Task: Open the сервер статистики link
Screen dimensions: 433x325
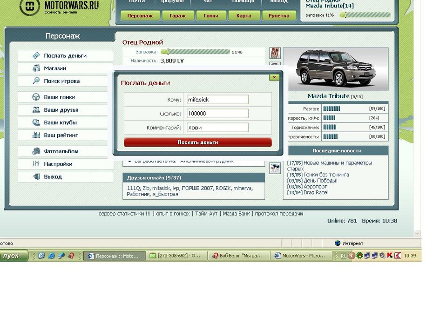Action: [x=124, y=213]
